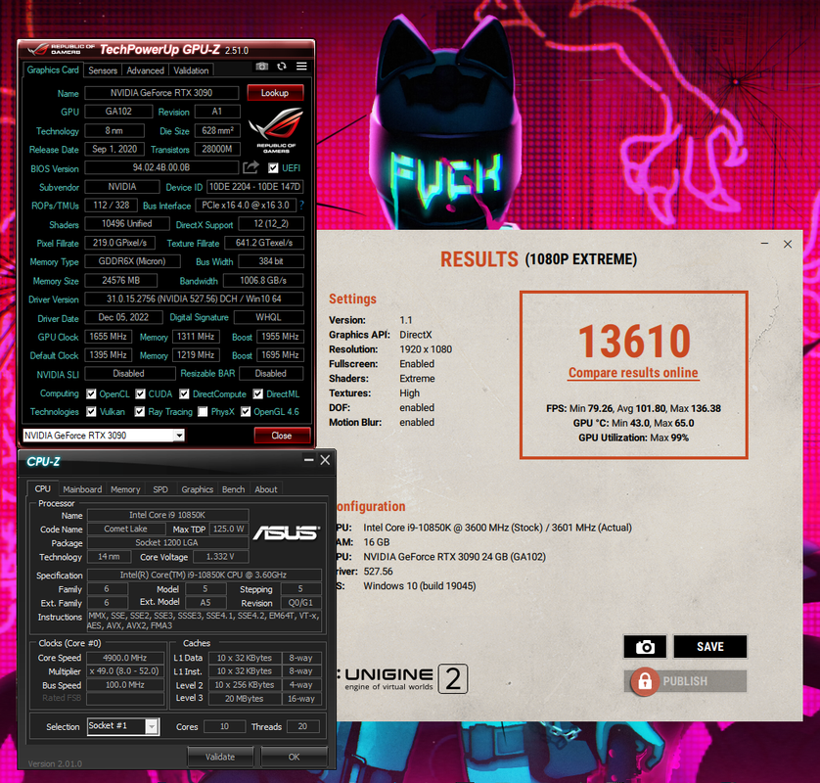Click the GPU-Z screenshot camera icon

coord(262,67)
